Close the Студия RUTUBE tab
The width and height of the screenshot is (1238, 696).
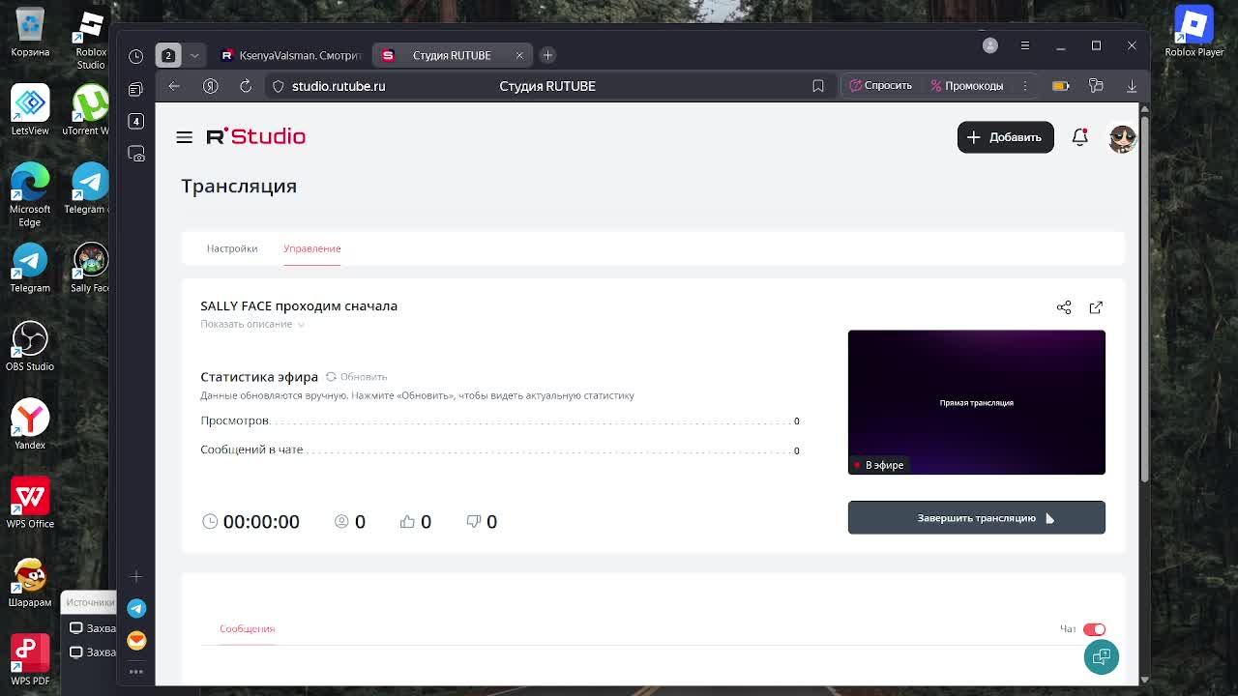pyautogui.click(x=519, y=55)
